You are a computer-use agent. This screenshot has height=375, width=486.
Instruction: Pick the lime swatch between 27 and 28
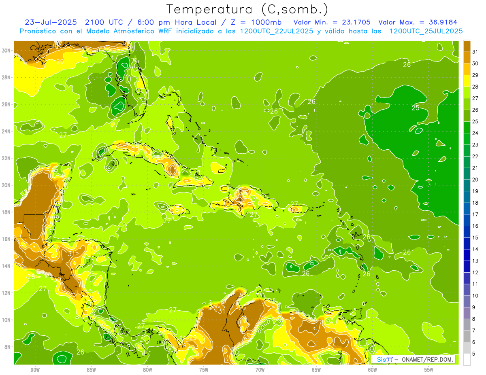pyautogui.click(x=467, y=92)
